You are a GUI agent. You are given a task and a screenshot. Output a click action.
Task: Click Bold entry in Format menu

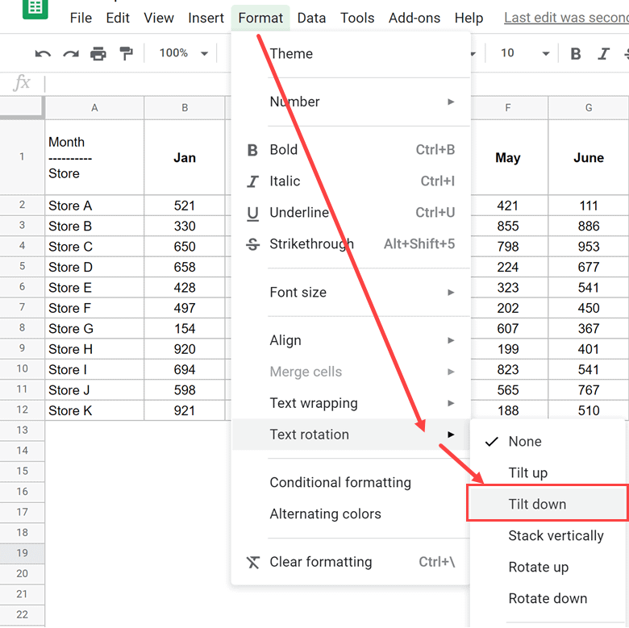(351, 150)
